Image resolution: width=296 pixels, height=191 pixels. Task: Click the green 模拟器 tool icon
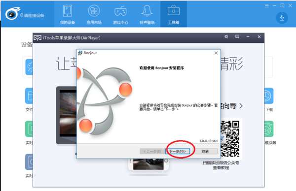[269, 129]
